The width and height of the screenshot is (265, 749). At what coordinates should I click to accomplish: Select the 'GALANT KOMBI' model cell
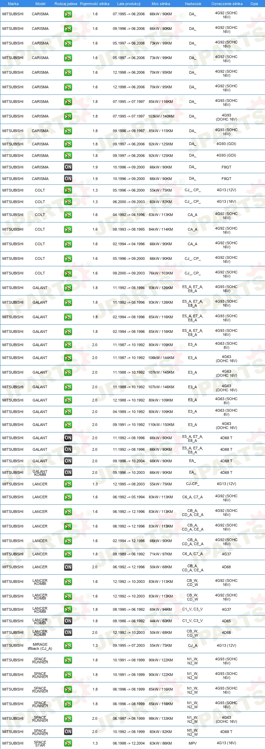point(40,473)
